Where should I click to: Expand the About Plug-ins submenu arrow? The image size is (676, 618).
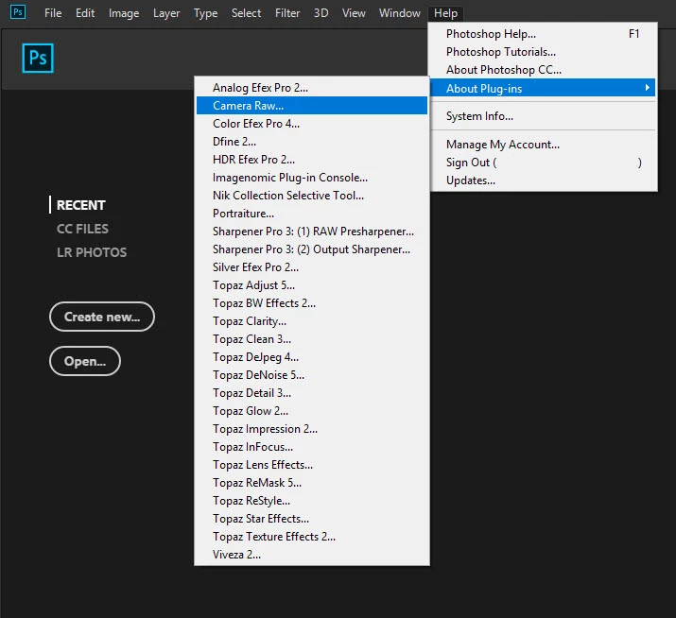[647, 88]
